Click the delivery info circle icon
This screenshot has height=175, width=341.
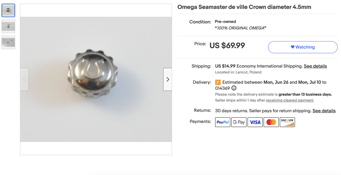[x=234, y=88]
